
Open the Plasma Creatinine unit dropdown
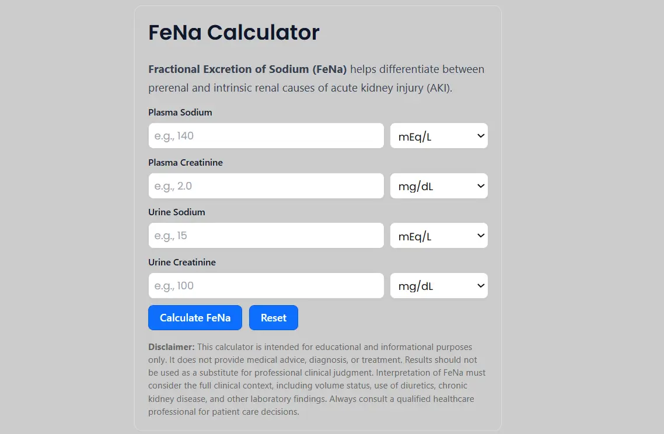pos(439,185)
